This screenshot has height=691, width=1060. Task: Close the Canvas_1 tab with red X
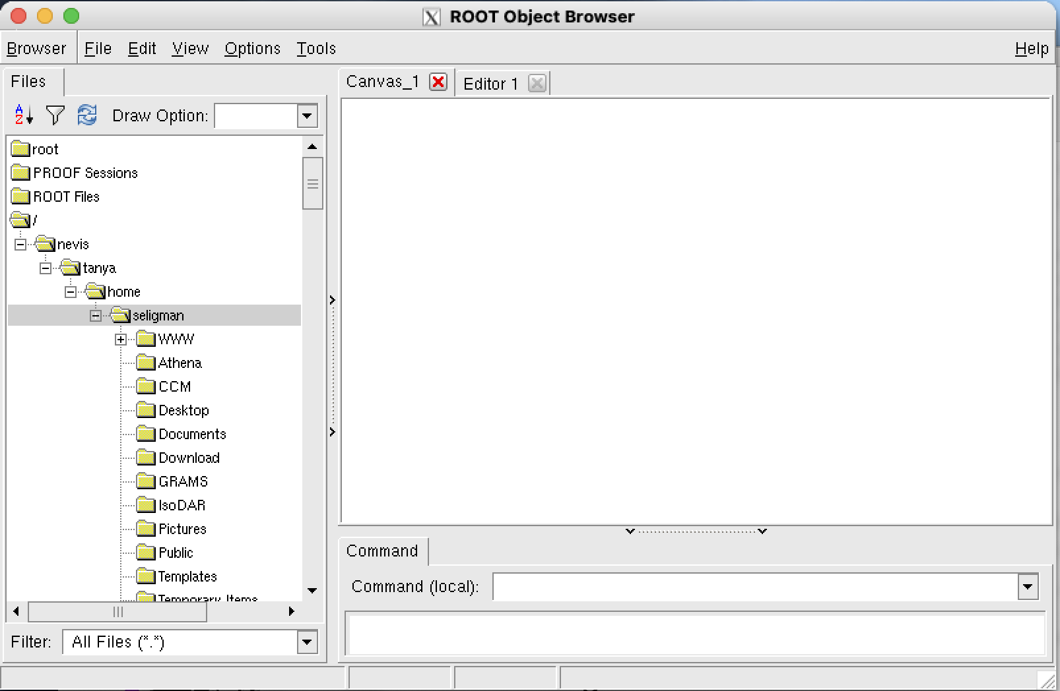click(x=438, y=82)
